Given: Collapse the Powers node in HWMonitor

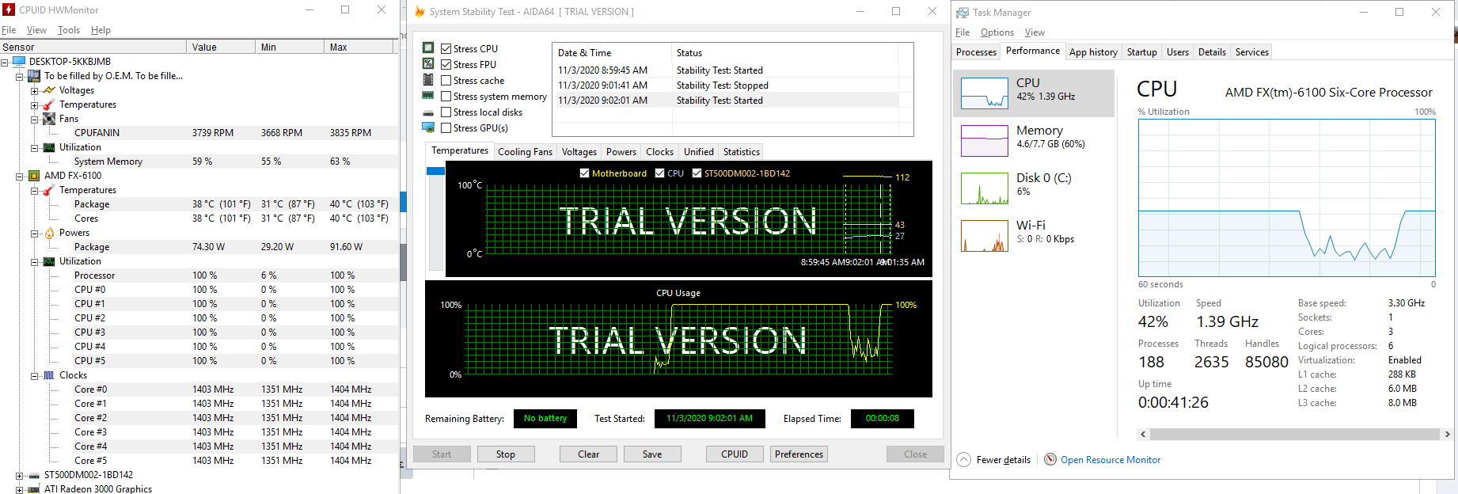Looking at the screenshot, I should coord(35,233).
